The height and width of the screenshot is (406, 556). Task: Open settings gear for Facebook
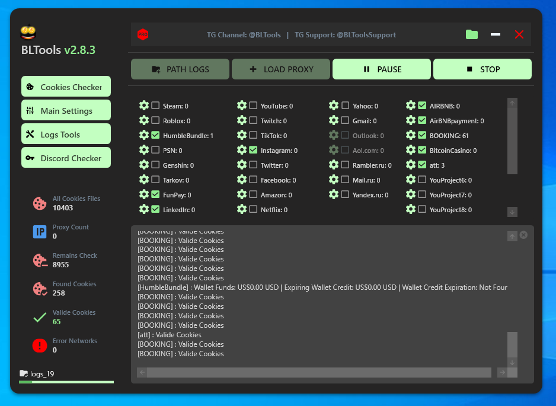(242, 180)
